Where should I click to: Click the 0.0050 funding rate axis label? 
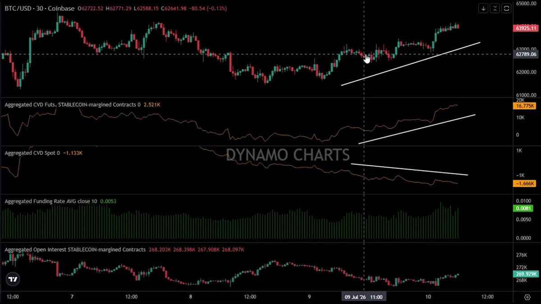[x=524, y=219]
